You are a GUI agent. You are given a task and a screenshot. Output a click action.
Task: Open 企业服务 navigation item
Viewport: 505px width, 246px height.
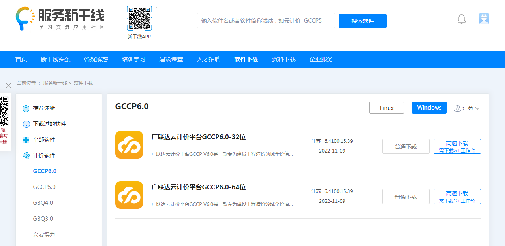pos(321,59)
